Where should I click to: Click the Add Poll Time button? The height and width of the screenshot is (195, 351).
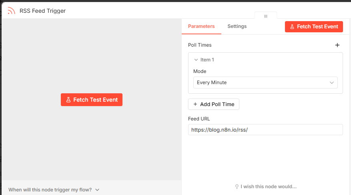(x=214, y=104)
